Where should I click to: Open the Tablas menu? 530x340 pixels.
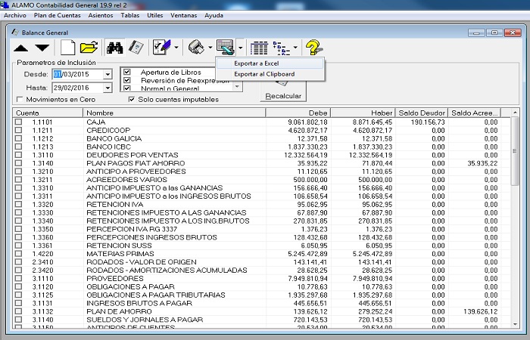(x=129, y=15)
